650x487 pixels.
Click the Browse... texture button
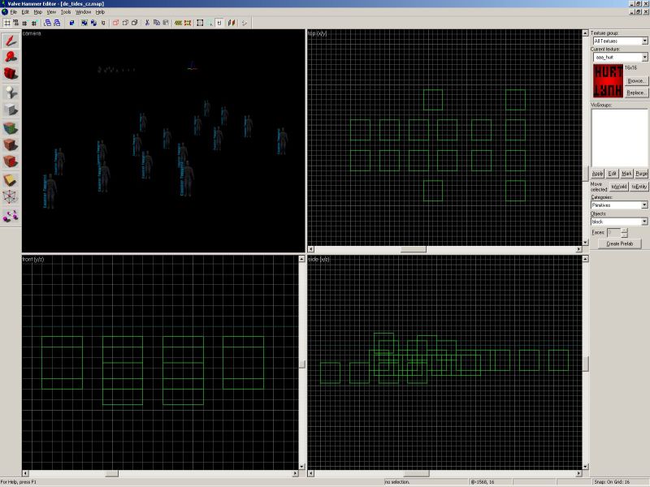[x=636, y=81]
